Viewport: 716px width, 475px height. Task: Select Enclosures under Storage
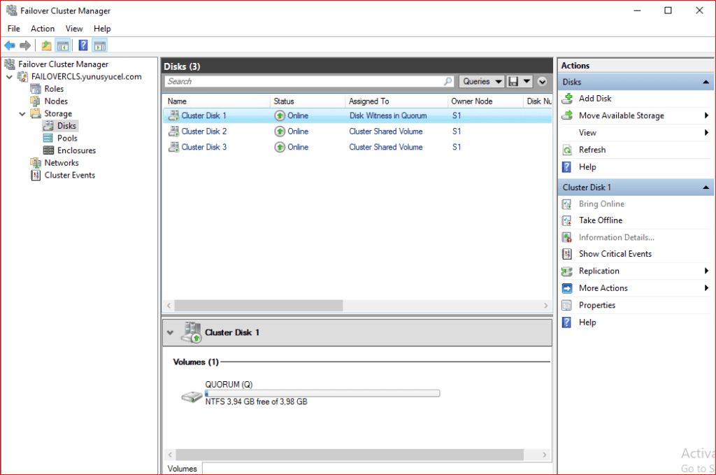click(x=76, y=150)
